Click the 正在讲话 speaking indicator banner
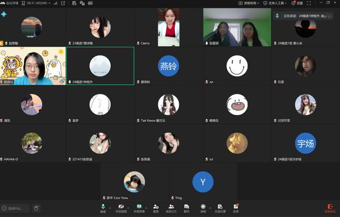The width and height of the screenshot is (340, 217). pyautogui.click(x=303, y=16)
